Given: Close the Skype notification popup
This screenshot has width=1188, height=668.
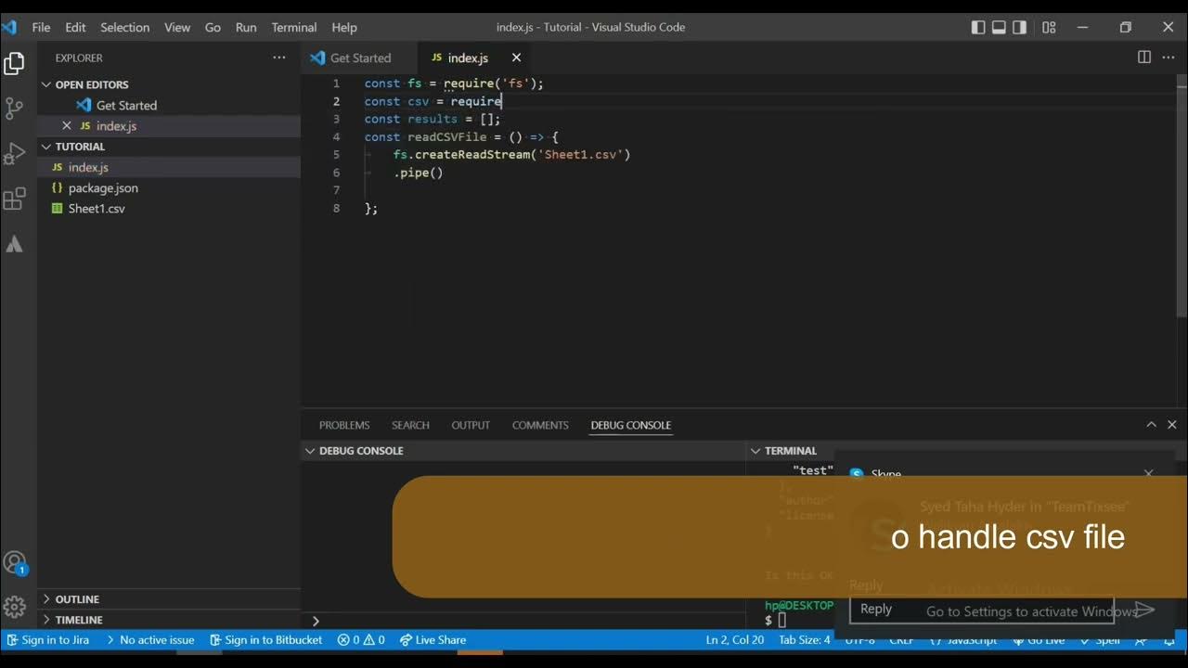Looking at the screenshot, I should [x=1148, y=473].
